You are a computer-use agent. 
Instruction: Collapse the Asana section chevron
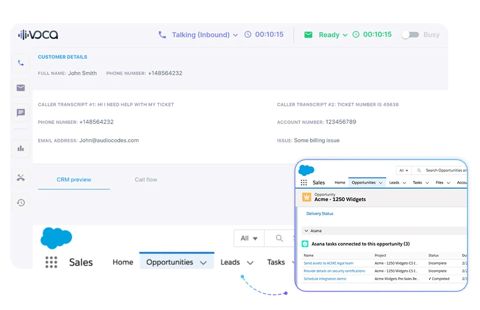coord(306,231)
